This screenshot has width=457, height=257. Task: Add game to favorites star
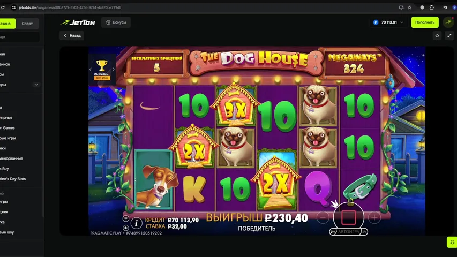pyautogui.click(x=437, y=35)
